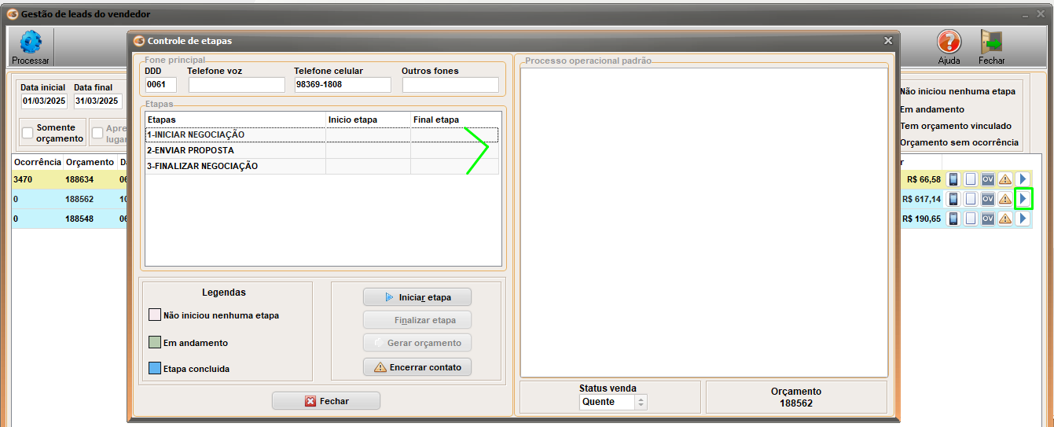Click the Em andamento legend color box
1054x427 pixels.
[x=155, y=343]
